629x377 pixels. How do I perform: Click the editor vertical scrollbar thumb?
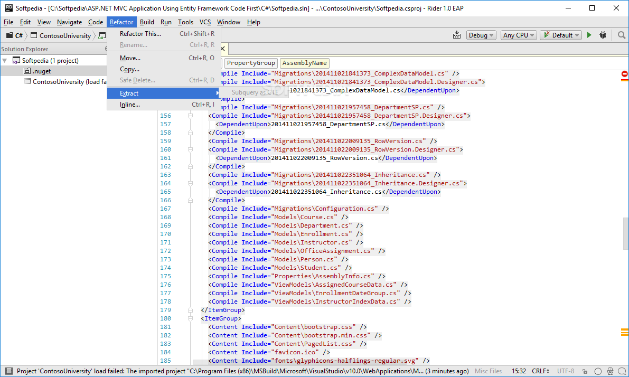[x=625, y=233]
